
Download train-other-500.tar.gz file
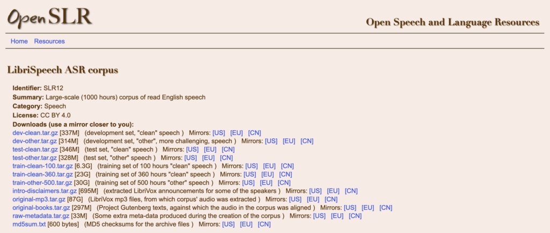(42, 183)
